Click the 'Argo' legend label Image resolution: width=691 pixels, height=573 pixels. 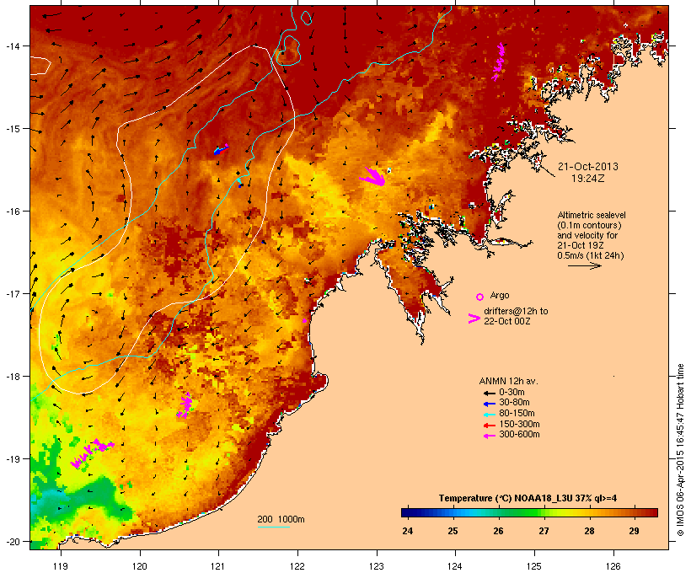pyautogui.click(x=500, y=295)
